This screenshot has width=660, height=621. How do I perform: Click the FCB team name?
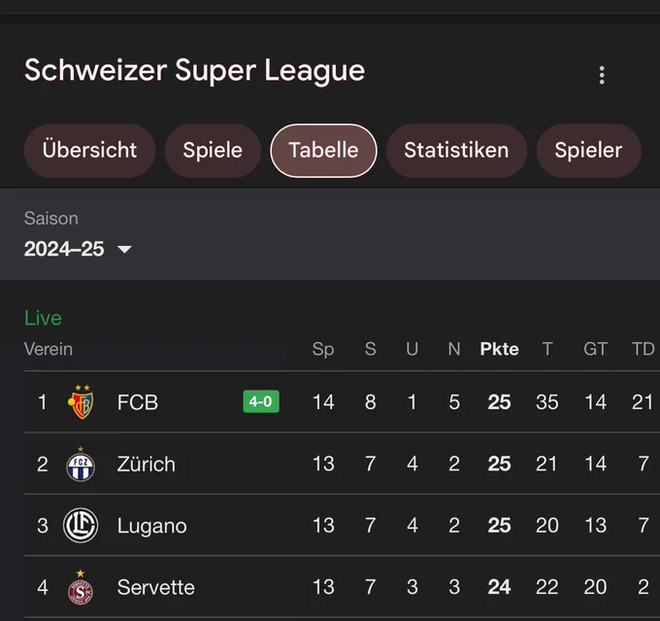138,402
